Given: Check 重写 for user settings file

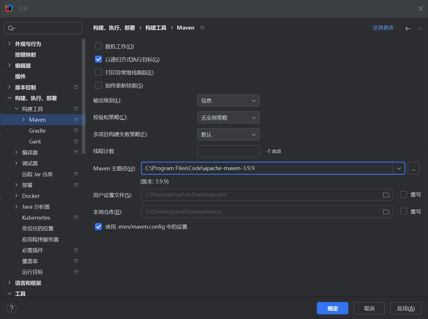Looking at the screenshot, I should pos(404,194).
